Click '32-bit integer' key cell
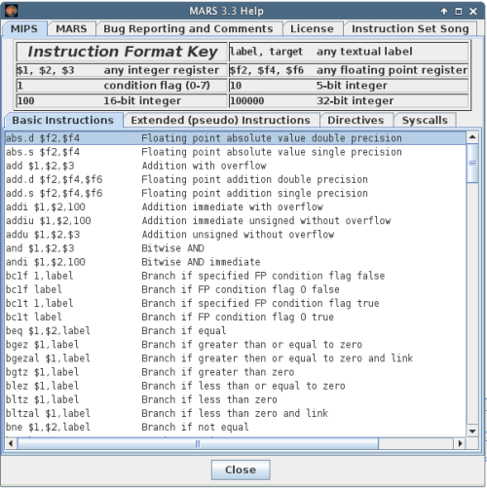Screen dimensions: 487x488 click(356, 100)
